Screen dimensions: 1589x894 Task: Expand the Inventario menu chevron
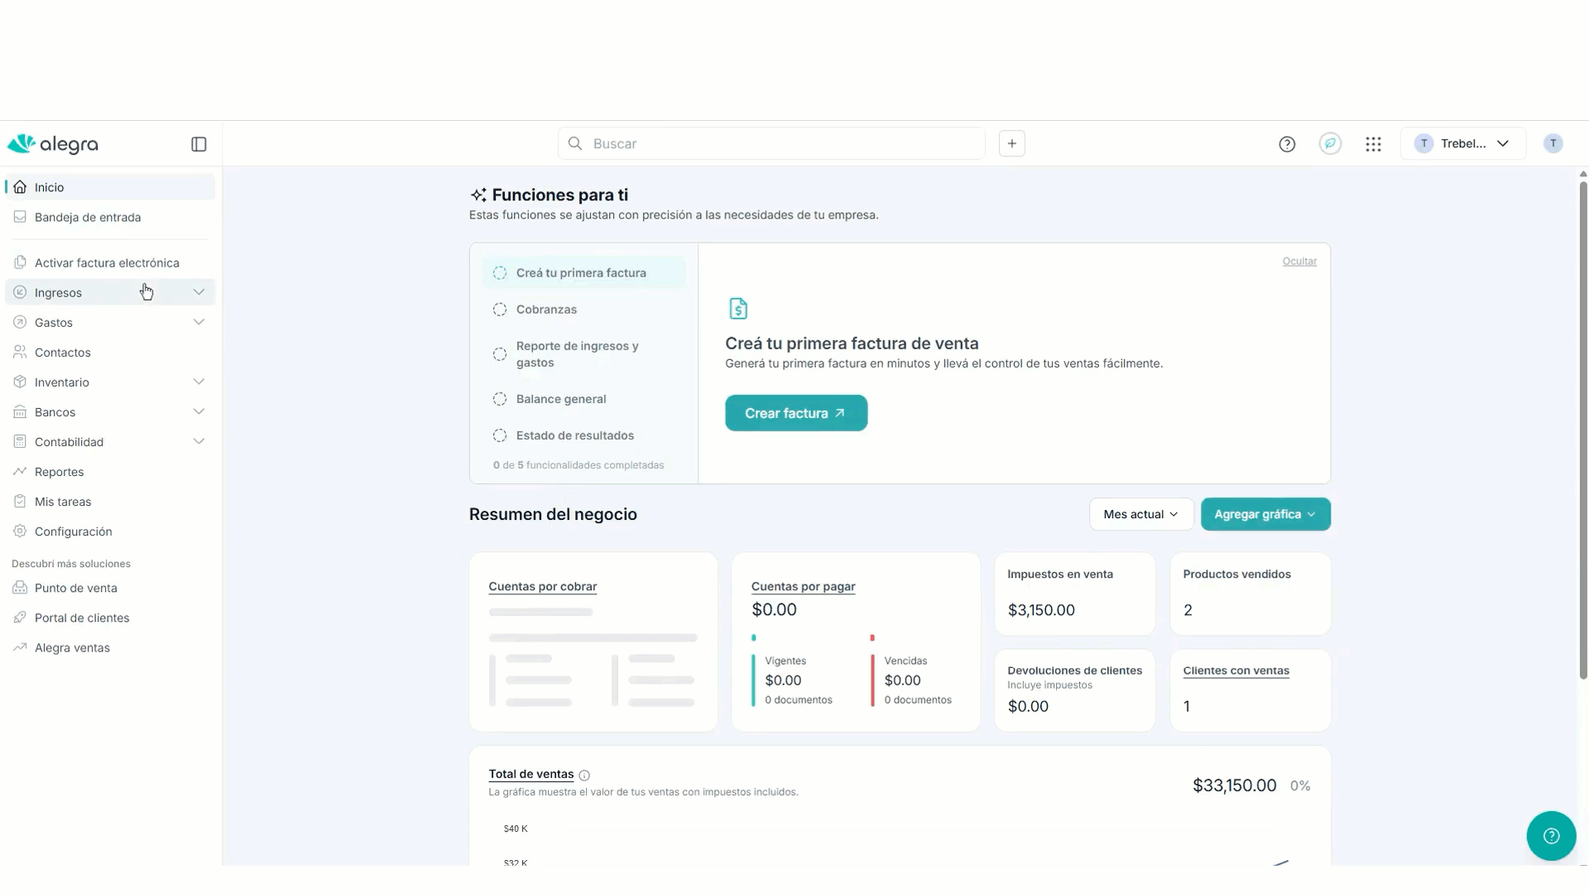pyautogui.click(x=199, y=382)
